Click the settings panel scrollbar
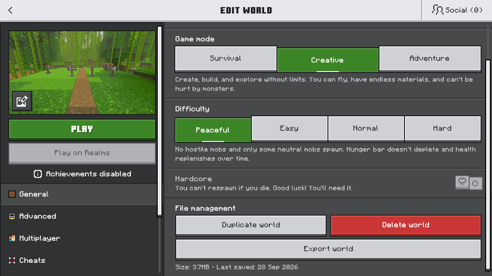The image size is (492, 276). click(488, 165)
